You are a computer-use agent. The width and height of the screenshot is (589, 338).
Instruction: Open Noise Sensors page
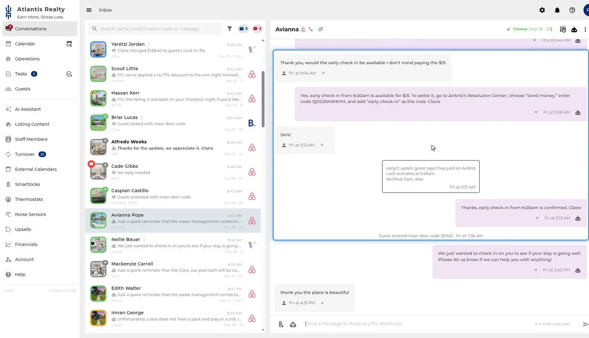[40, 214]
